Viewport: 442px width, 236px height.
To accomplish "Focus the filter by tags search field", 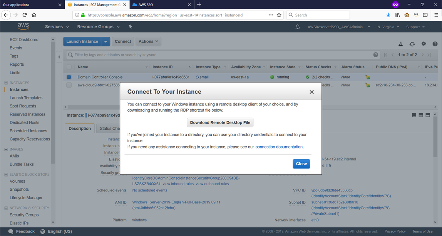I will [x=223, y=55].
